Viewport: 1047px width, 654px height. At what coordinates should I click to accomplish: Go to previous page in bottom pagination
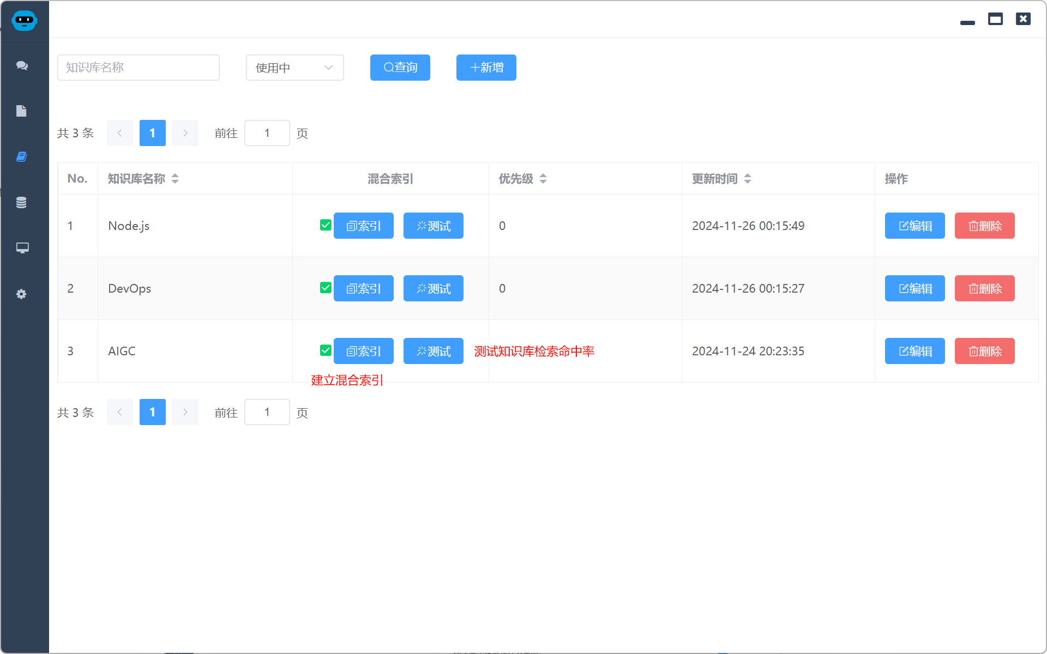120,412
